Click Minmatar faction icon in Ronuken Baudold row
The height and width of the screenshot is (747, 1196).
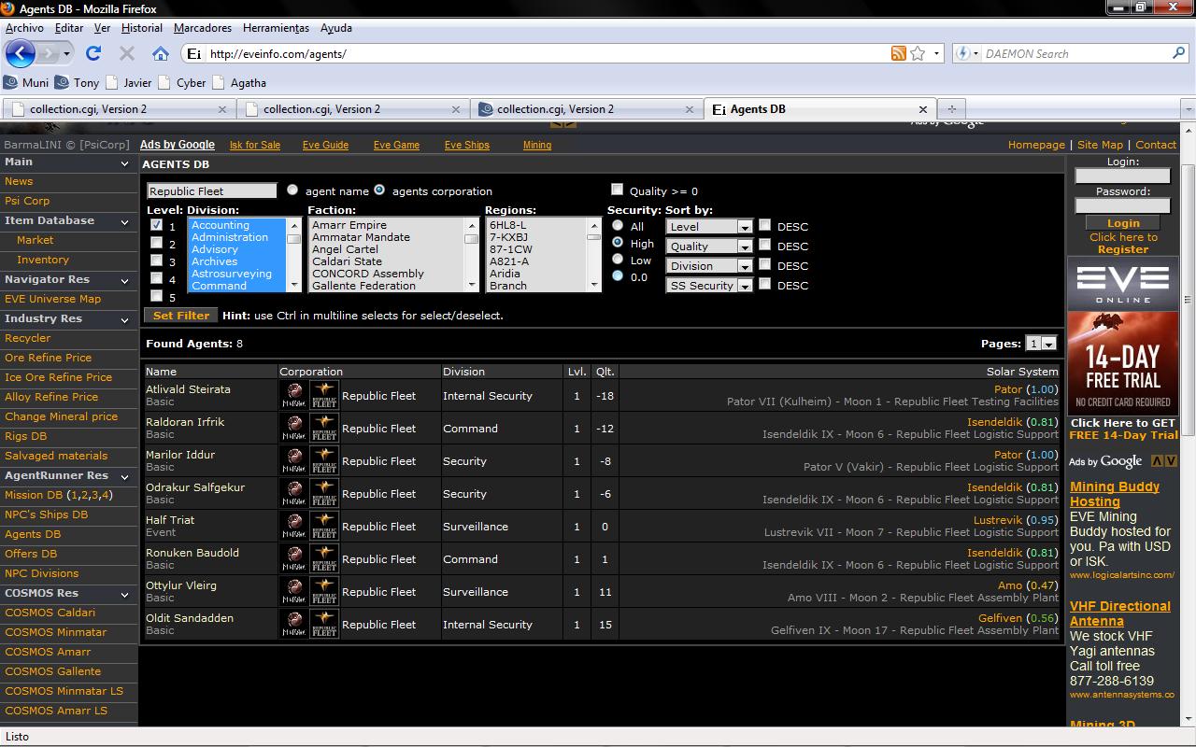(294, 559)
